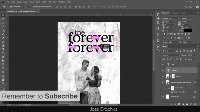The height and width of the screenshot is (112, 200).
Task: Toggle Underline in Character panel
Action: pyautogui.click(x=186, y=34)
